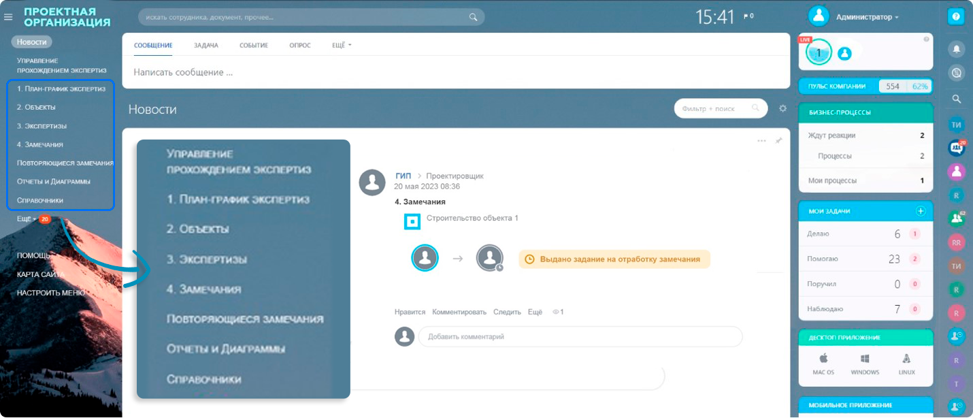Open post options three-dot menu

pyautogui.click(x=761, y=141)
